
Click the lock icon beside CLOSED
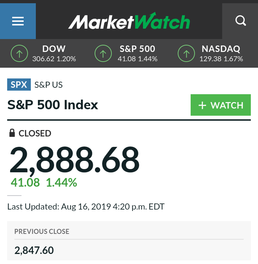12,134
